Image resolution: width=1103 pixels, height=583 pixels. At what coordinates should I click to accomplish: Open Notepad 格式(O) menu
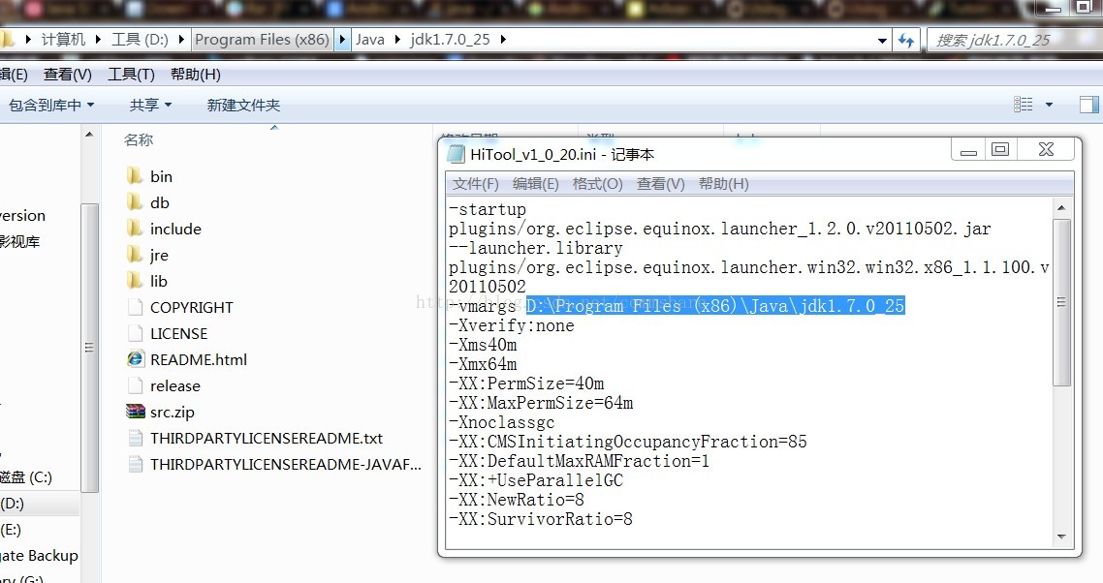pyautogui.click(x=598, y=184)
